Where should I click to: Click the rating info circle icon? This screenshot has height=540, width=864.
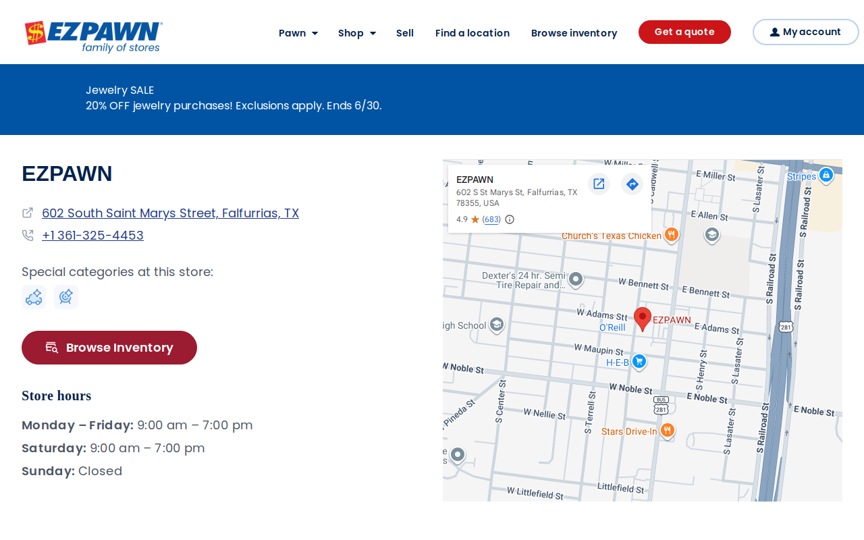510,219
